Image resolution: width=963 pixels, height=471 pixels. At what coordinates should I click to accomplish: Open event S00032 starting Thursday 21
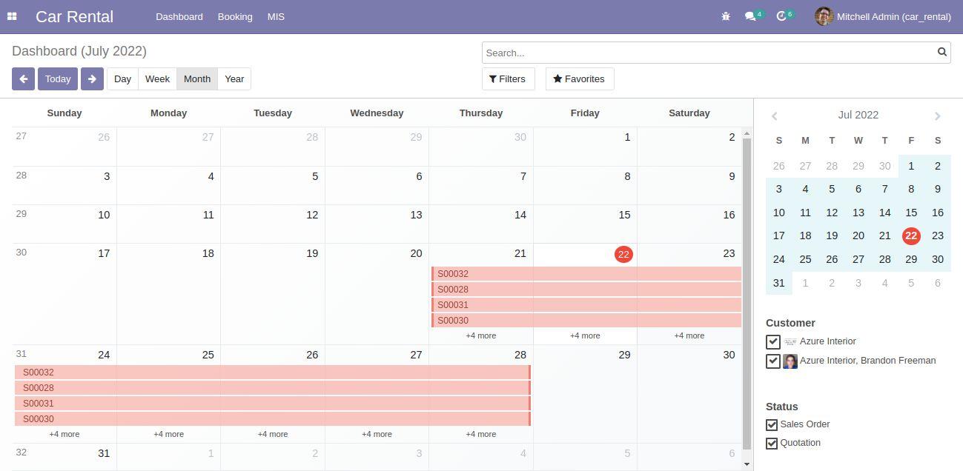pyautogui.click(x=586, y=274)
